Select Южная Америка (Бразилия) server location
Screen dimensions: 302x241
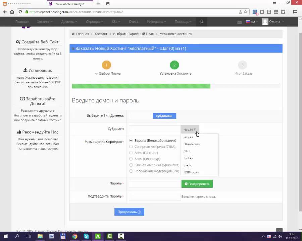tap(131, 165)
